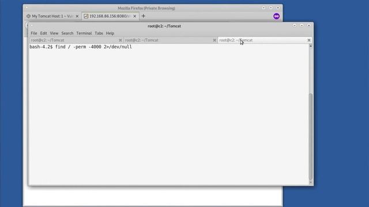Click the terminal scrollbar down arrow
This screenshot has height=207, width=369.
[x=311, y=182]
